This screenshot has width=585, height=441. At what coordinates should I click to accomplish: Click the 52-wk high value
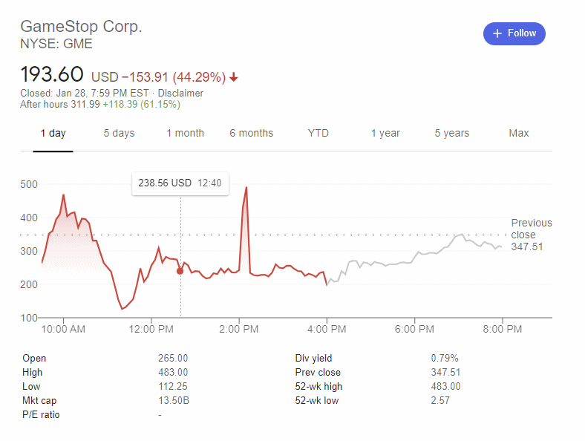[445, 386]
